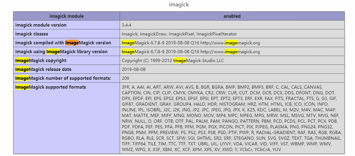Click the supported formats count 209
Screen dimensions: 355x156
(126, 78)
